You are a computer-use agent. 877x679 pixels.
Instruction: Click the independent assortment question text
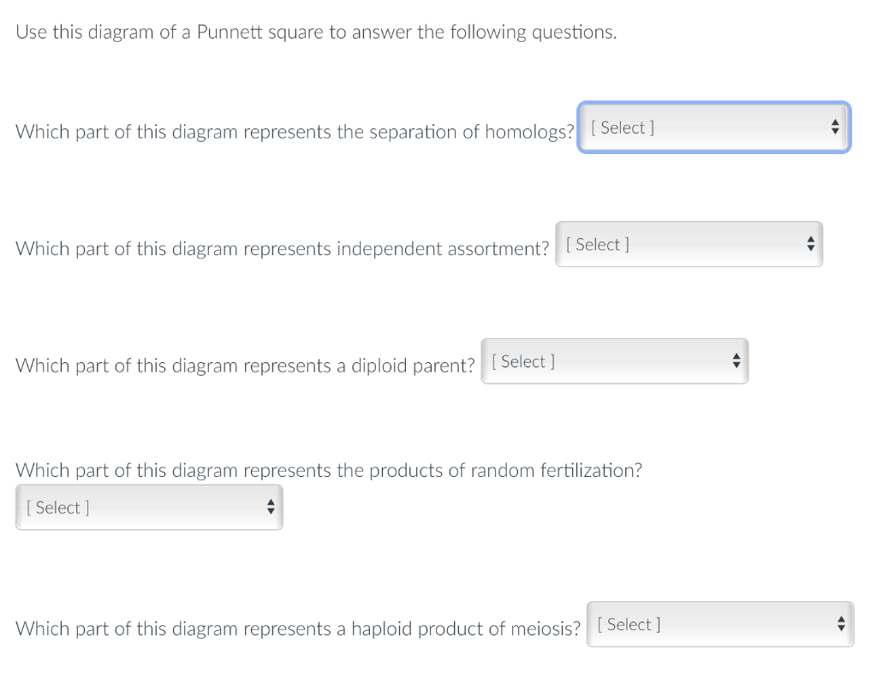tap(283, 249)
